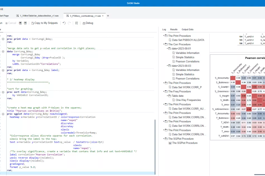This screenshot has width=265, height=176.
Task: Click the Save As icon in the toolbar
Action: [x=25, y=23]
